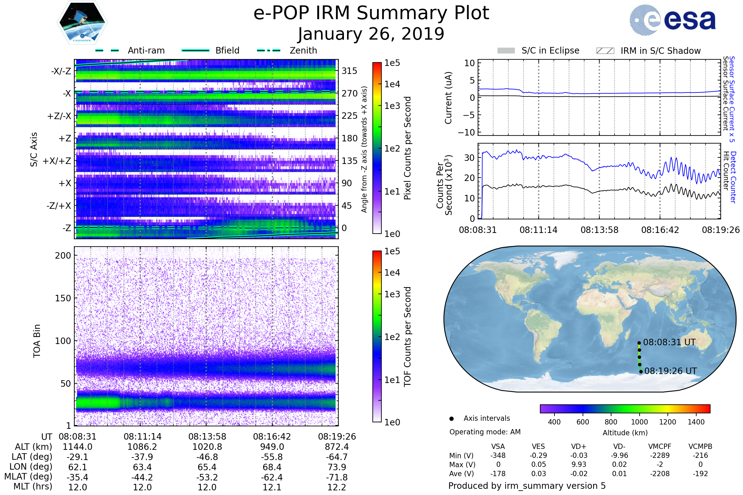Viewport: 743px width, 495px height.
Task: Click the black Axis intervals dot marker
Action: pyautogui.click(x=451, y=419)
